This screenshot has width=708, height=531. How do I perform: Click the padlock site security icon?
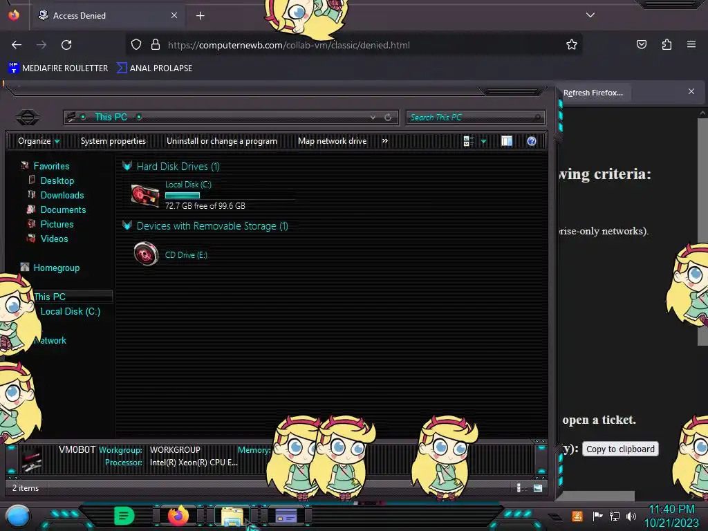tap(156, 45)
